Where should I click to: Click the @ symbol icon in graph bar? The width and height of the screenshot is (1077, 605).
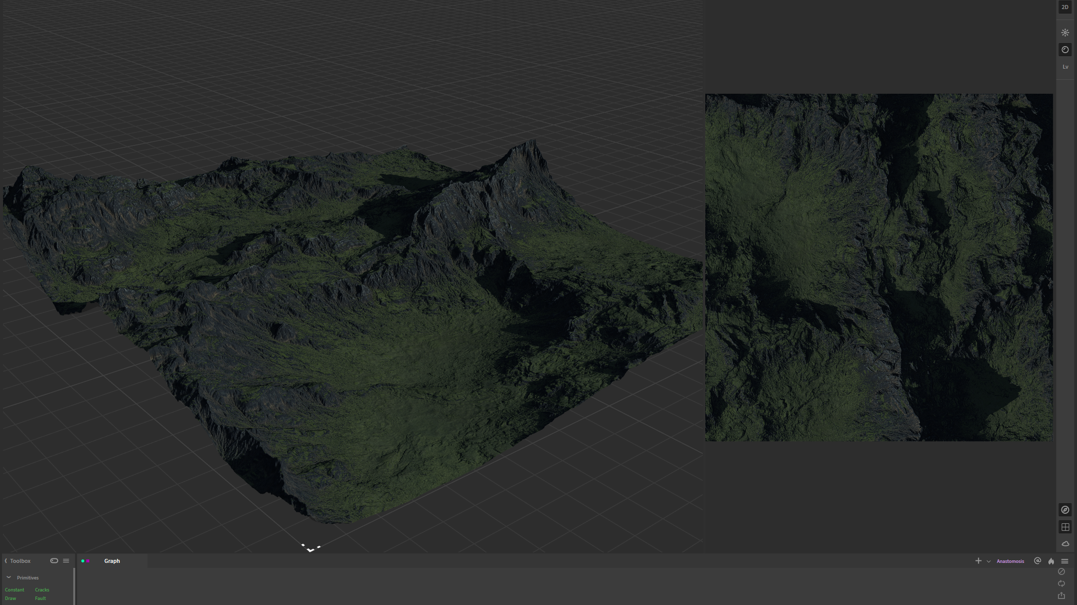1037,561
